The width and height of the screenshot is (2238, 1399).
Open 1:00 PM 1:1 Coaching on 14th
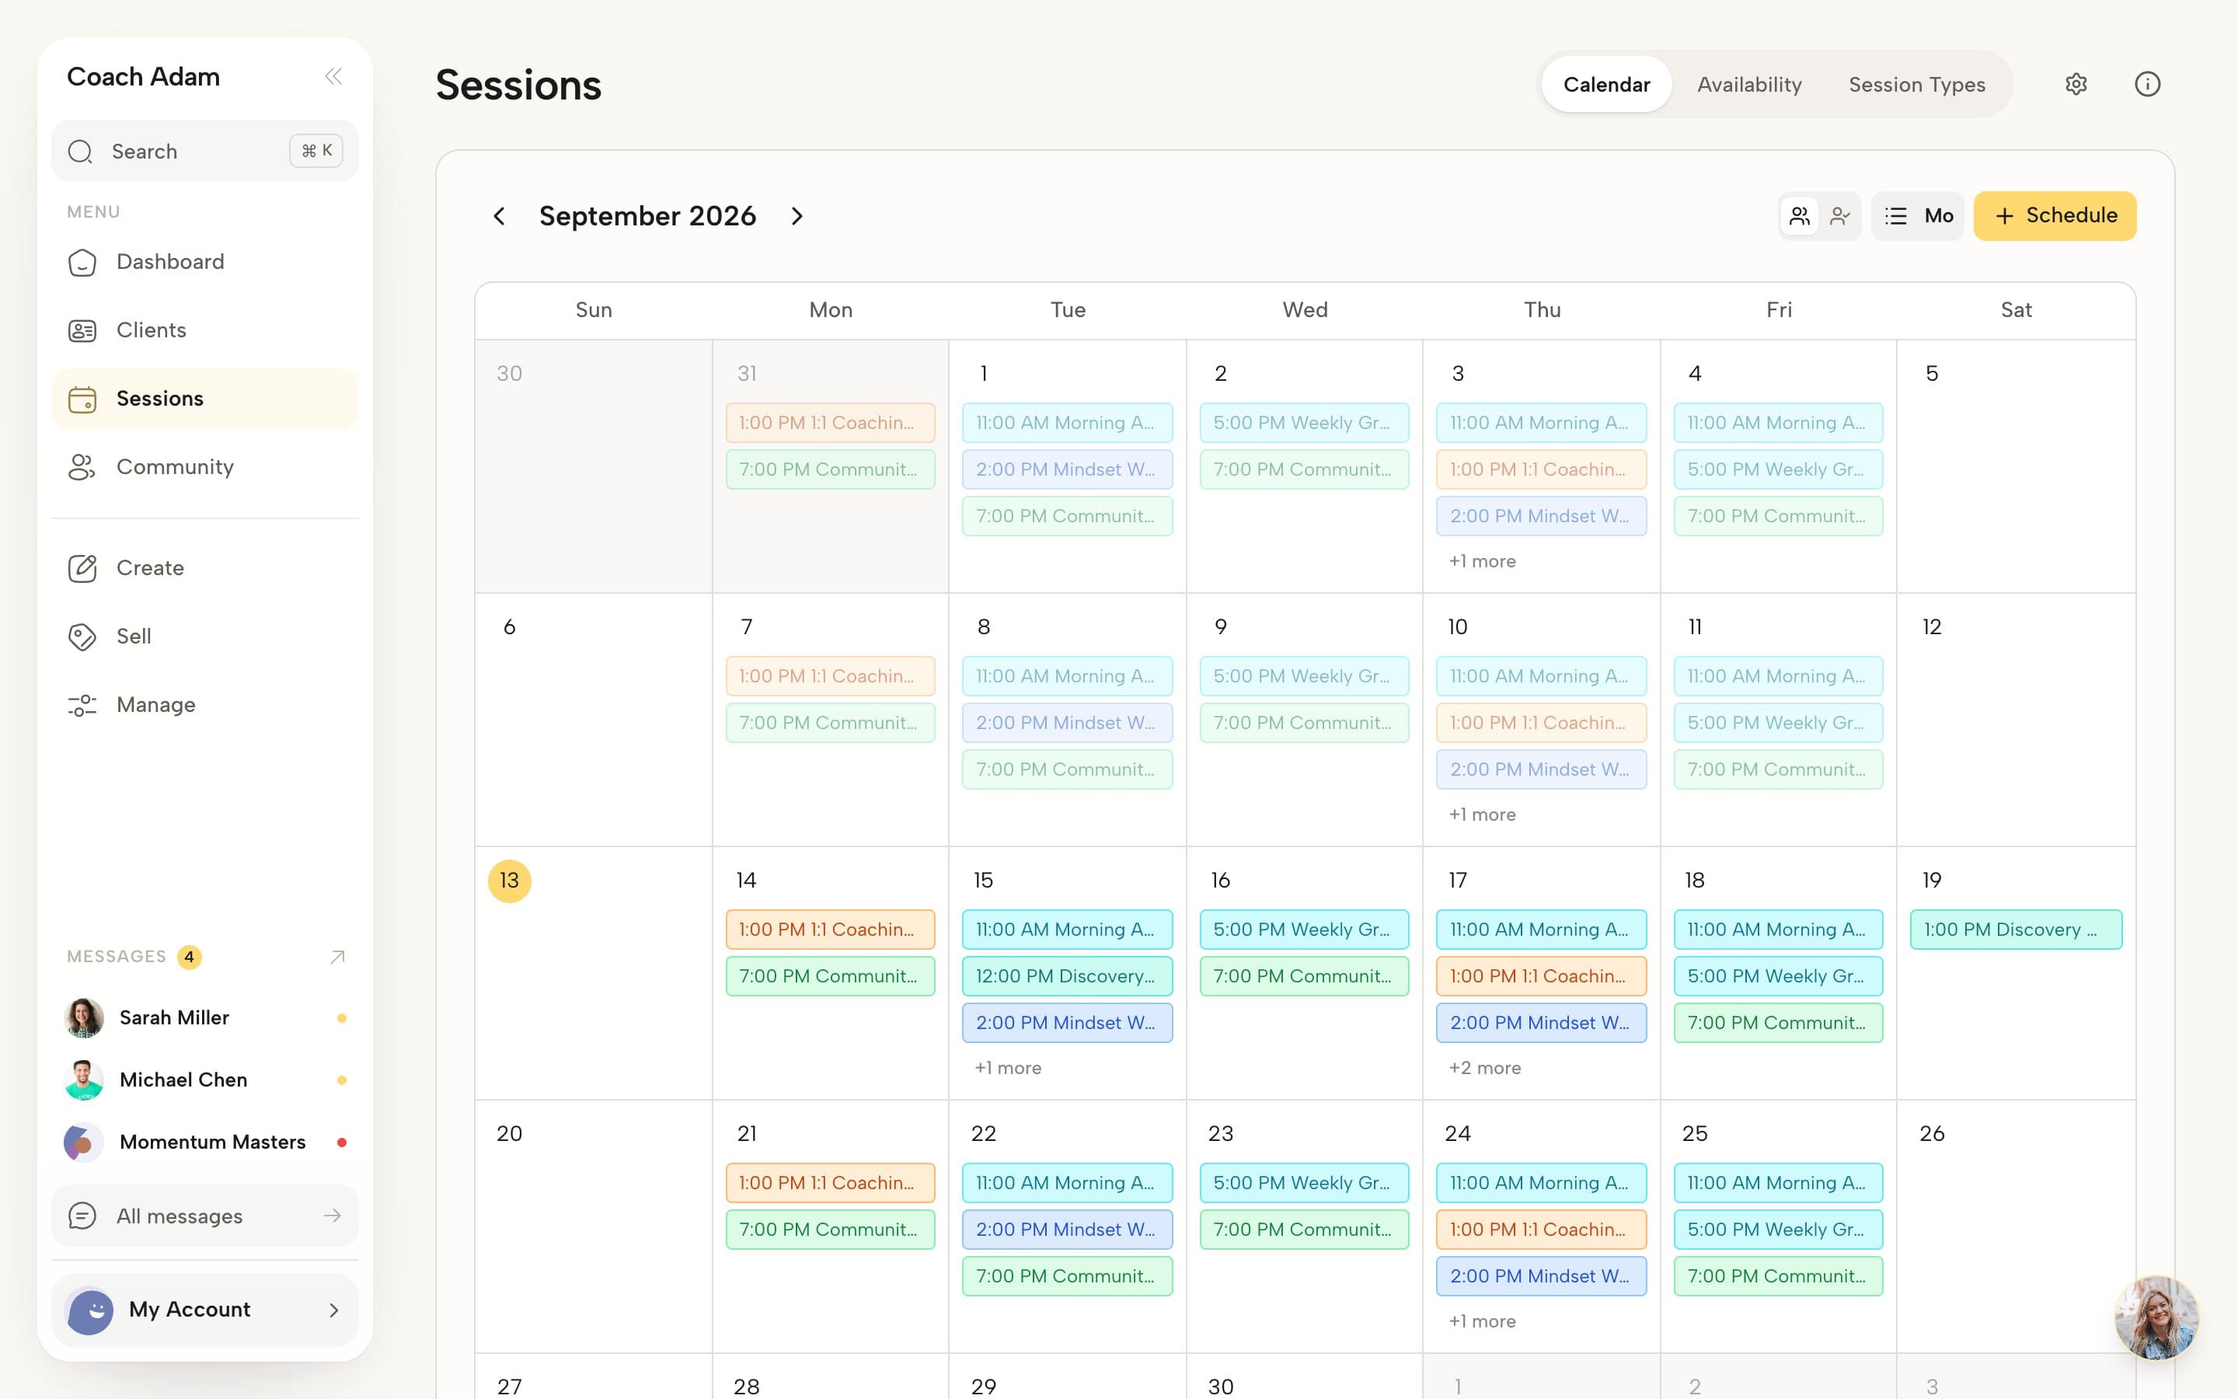(x=831, y=930)
